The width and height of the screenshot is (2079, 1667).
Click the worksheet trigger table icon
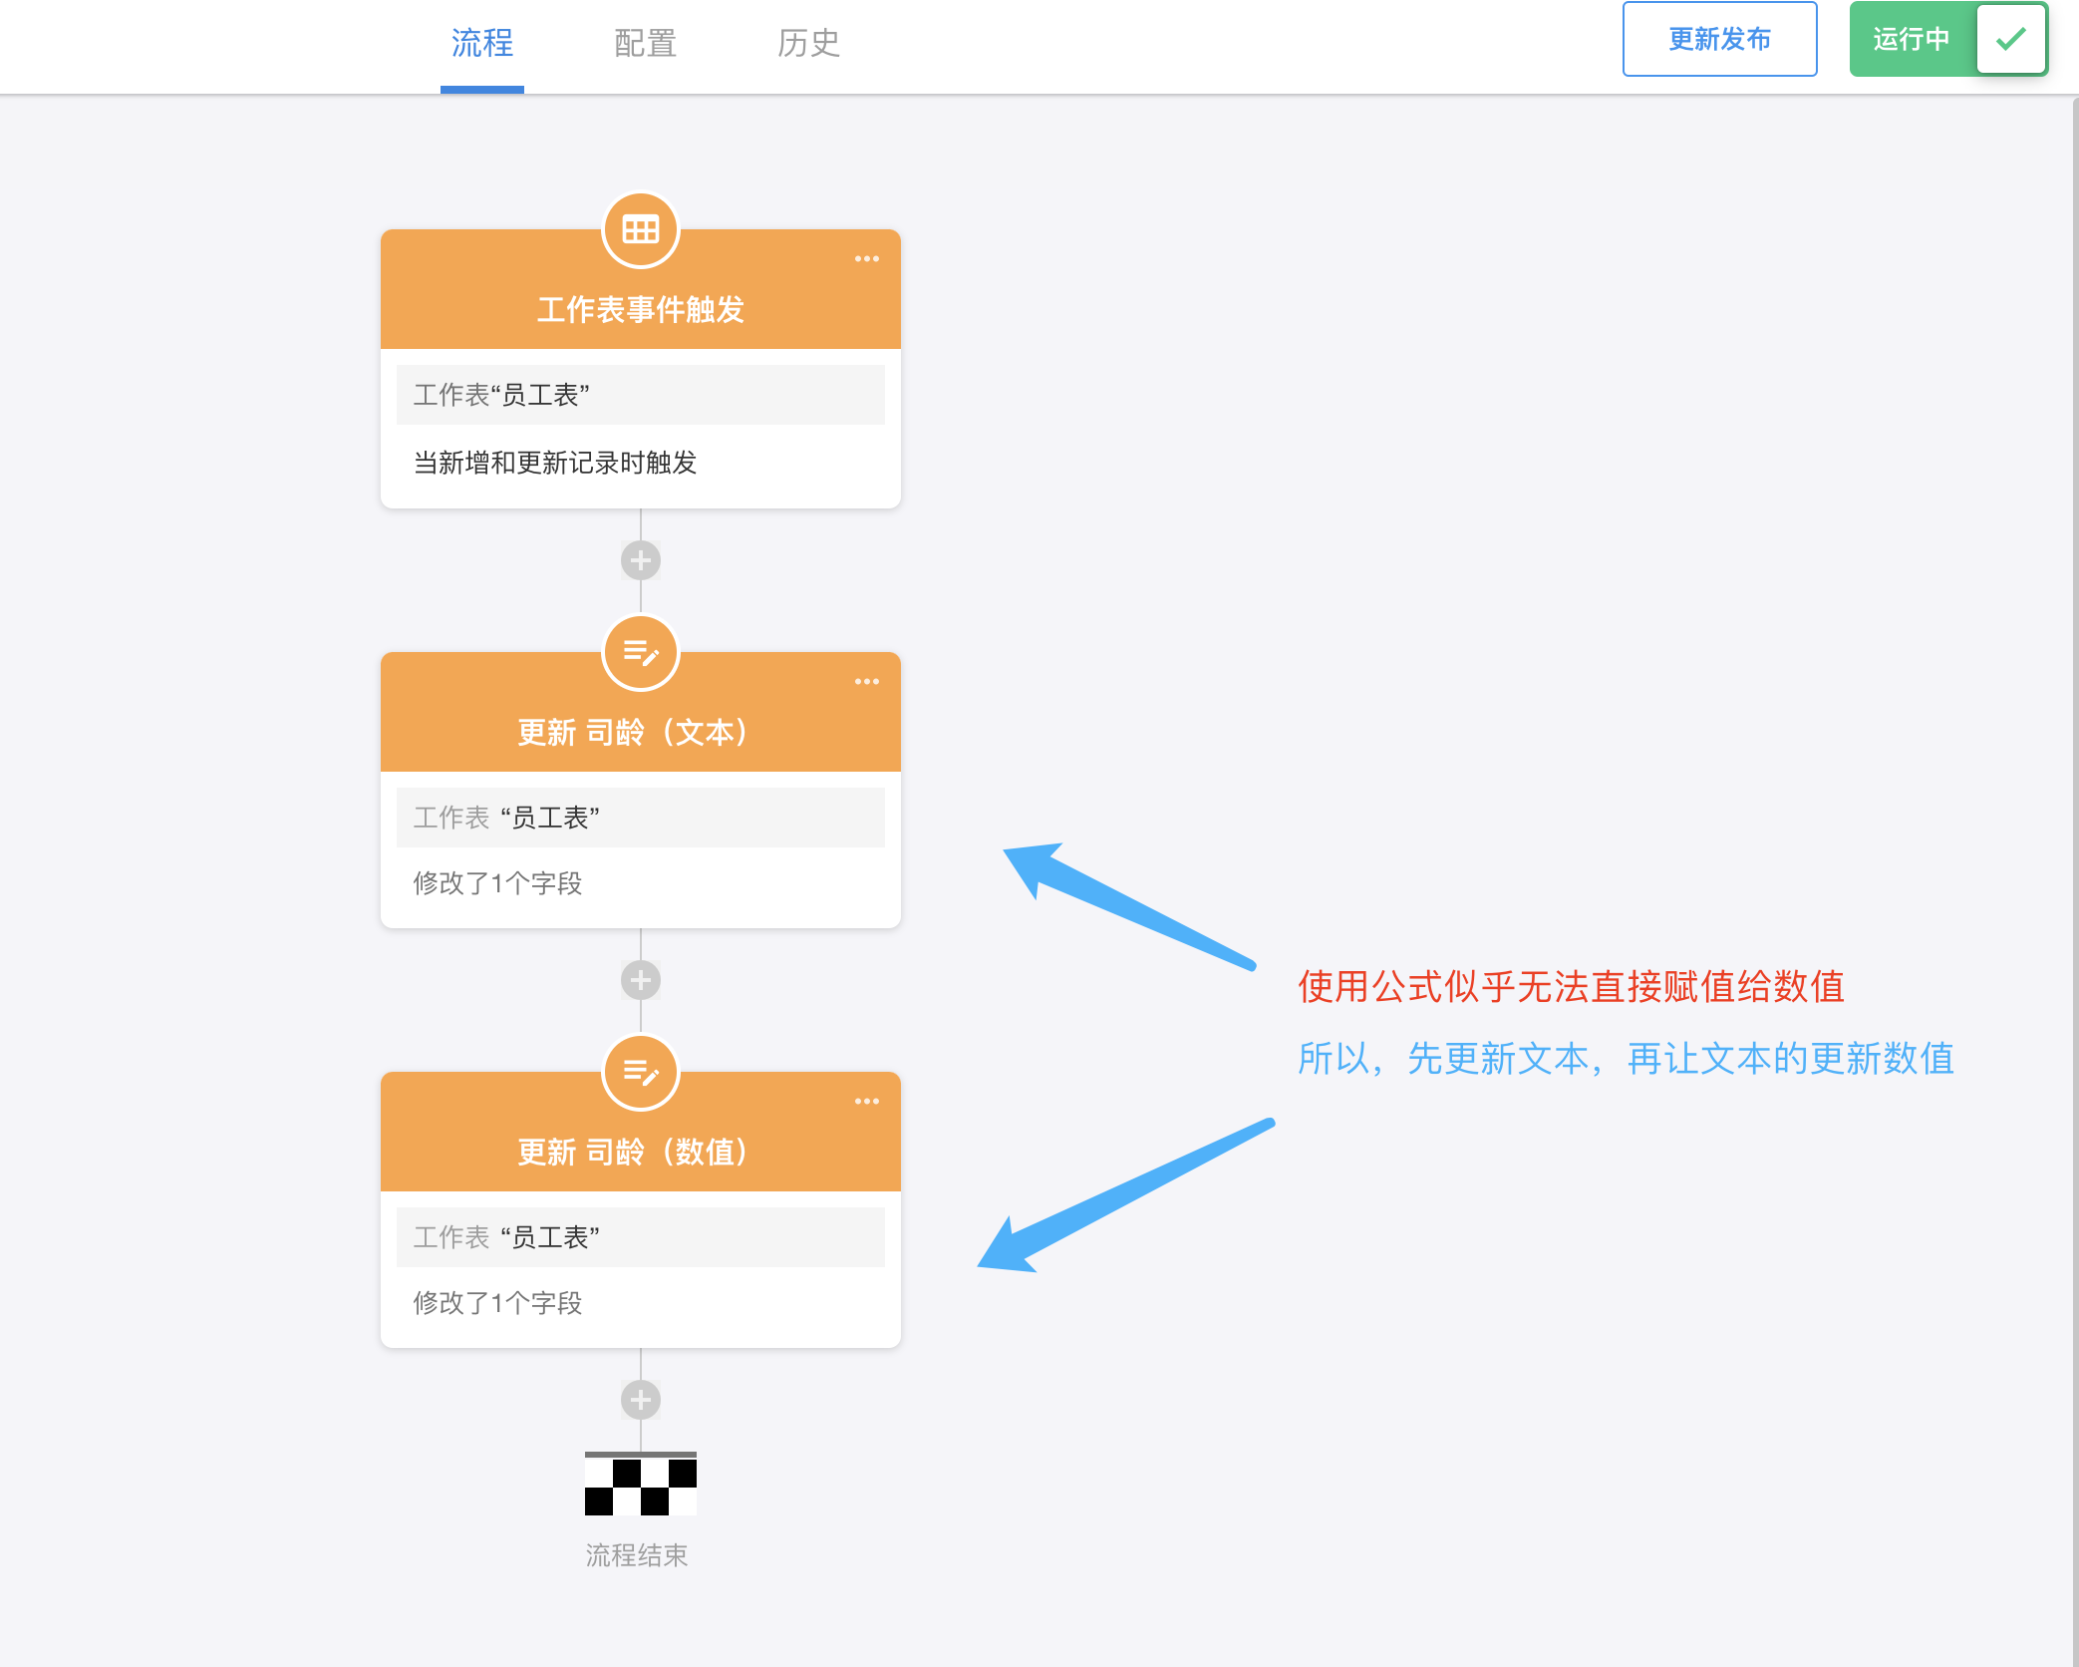coord(640,230)
